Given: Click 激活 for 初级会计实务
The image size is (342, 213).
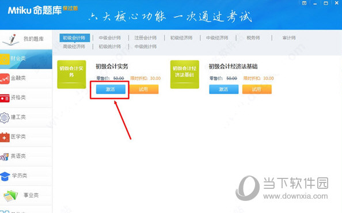Looking at the screenshot, I should pyautogui.click(x=111, y=89).
